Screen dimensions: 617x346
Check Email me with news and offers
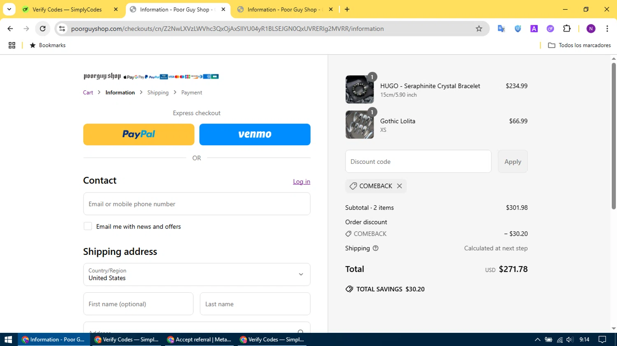[x=88, y=226]
